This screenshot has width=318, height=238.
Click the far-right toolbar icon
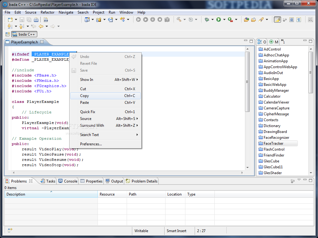tap(311, 20)
